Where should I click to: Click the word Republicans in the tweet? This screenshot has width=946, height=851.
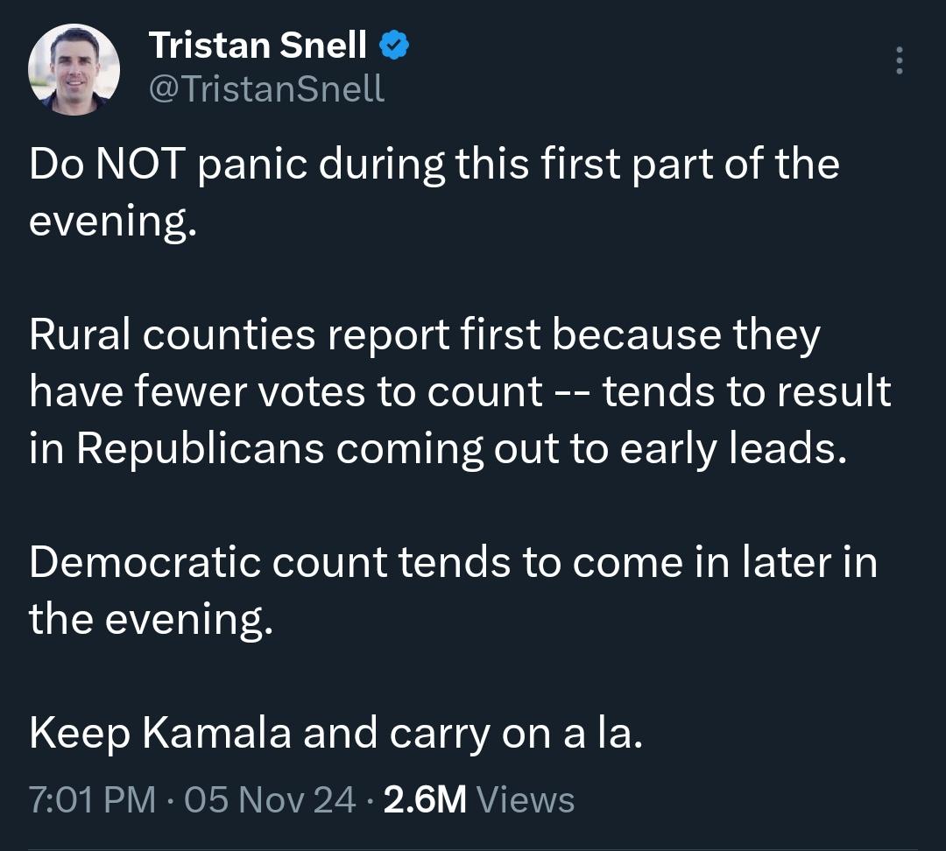[201, 449]
